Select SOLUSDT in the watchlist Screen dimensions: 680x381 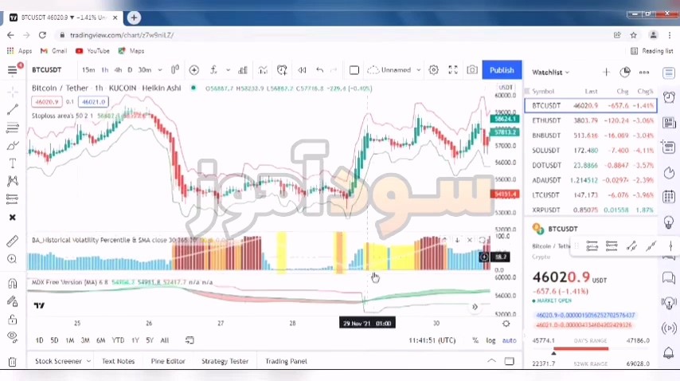click(x=591, y=151)
